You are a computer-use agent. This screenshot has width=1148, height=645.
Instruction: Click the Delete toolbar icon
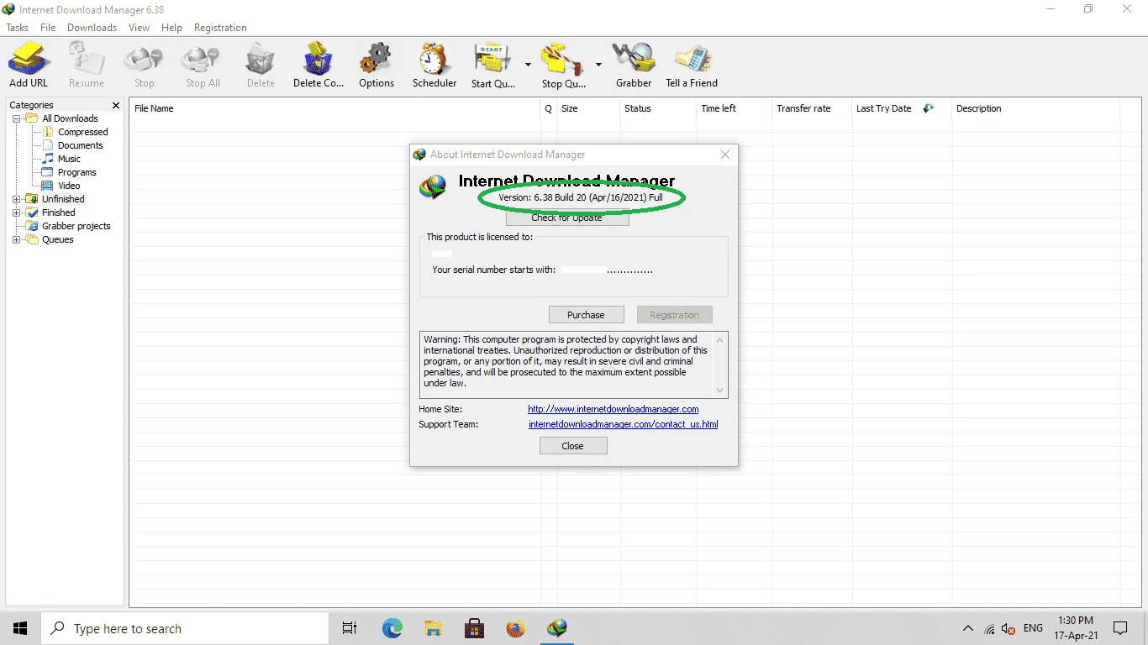261,66
